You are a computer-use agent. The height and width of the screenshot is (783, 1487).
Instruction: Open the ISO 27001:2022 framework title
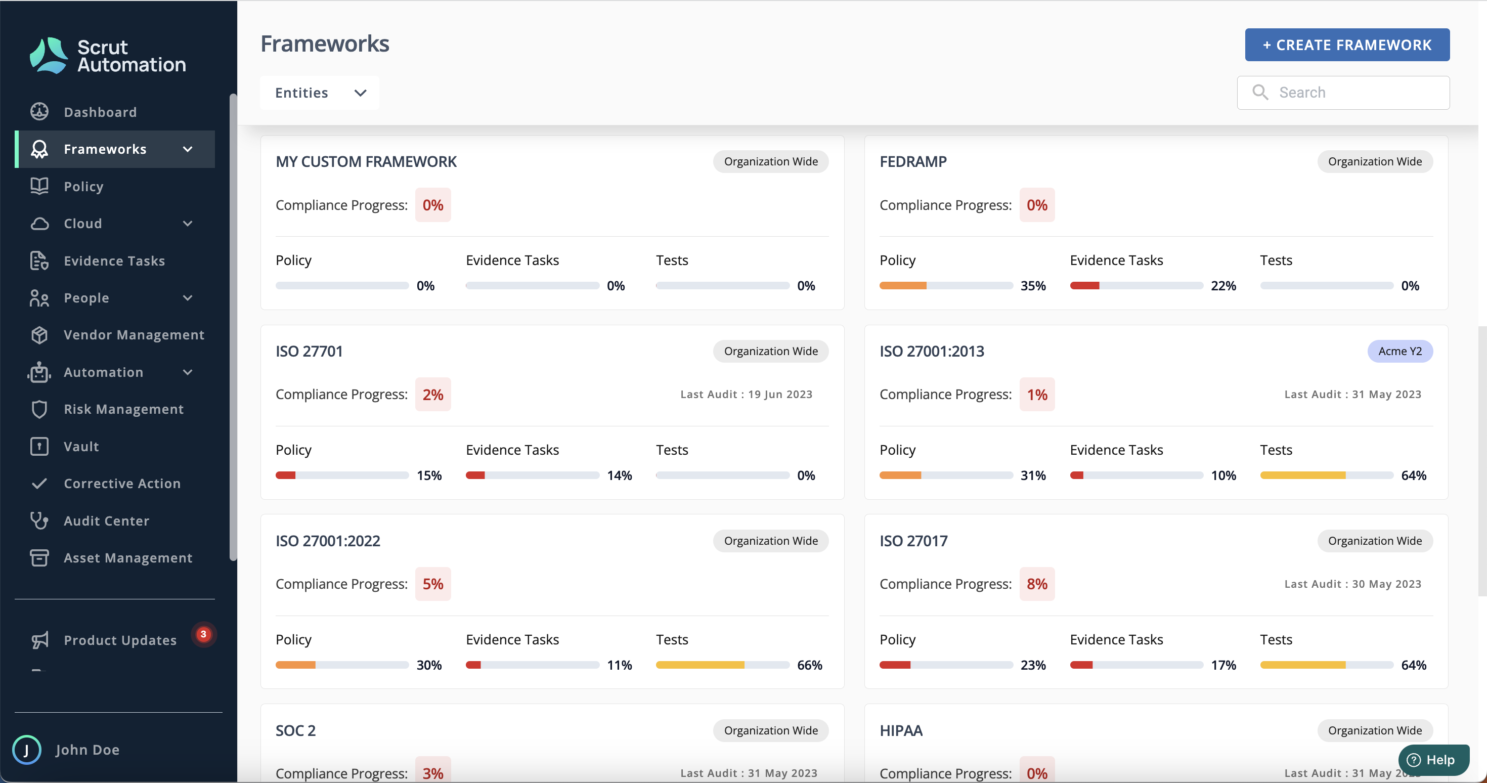(328, 541)
